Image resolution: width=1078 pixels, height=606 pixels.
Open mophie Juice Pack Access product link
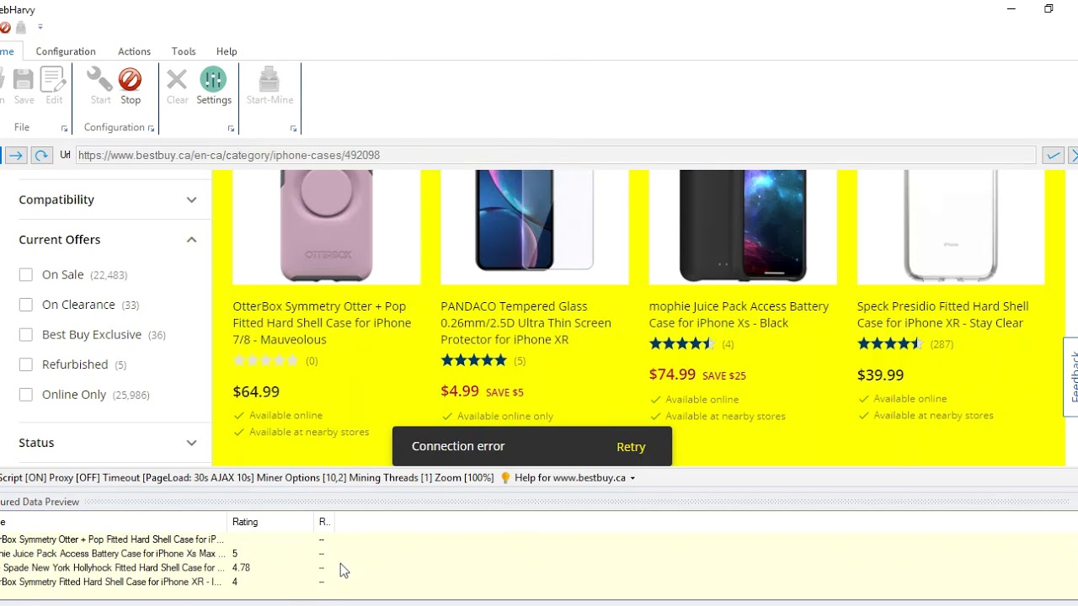coord(739,314)
